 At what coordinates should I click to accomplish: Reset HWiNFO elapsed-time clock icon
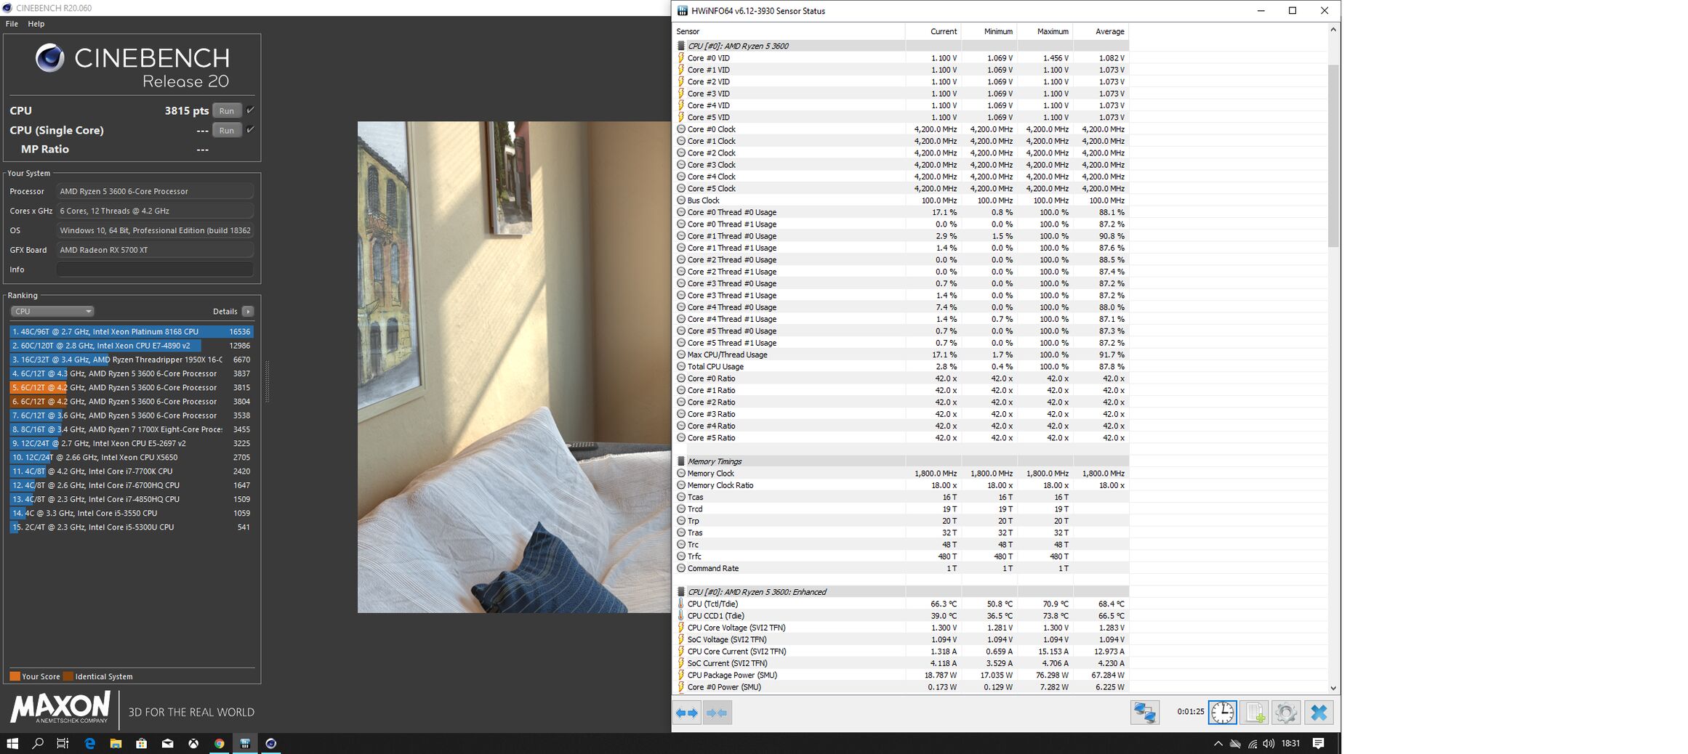pos(1223,713)
